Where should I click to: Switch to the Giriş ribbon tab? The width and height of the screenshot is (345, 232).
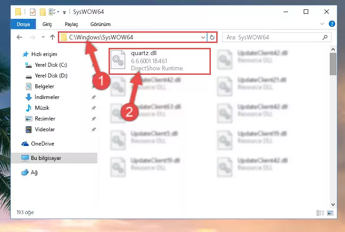[x=47, y=24]
